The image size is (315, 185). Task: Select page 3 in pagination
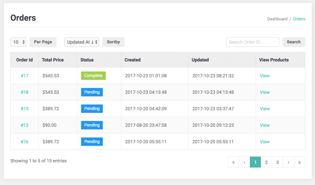277,162
